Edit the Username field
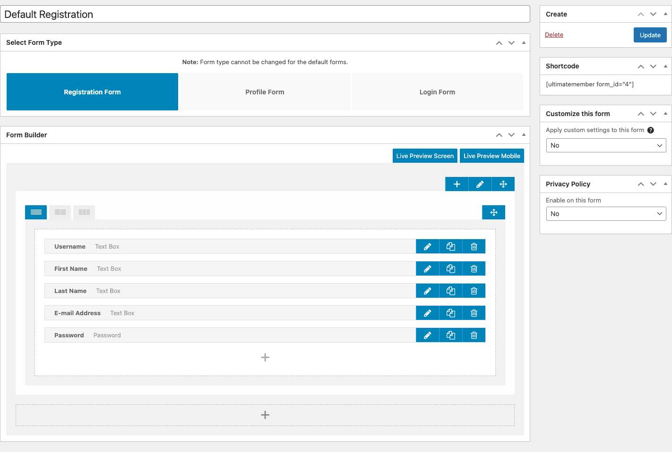This screenshot has height=452, width=672. click(427, 246)
